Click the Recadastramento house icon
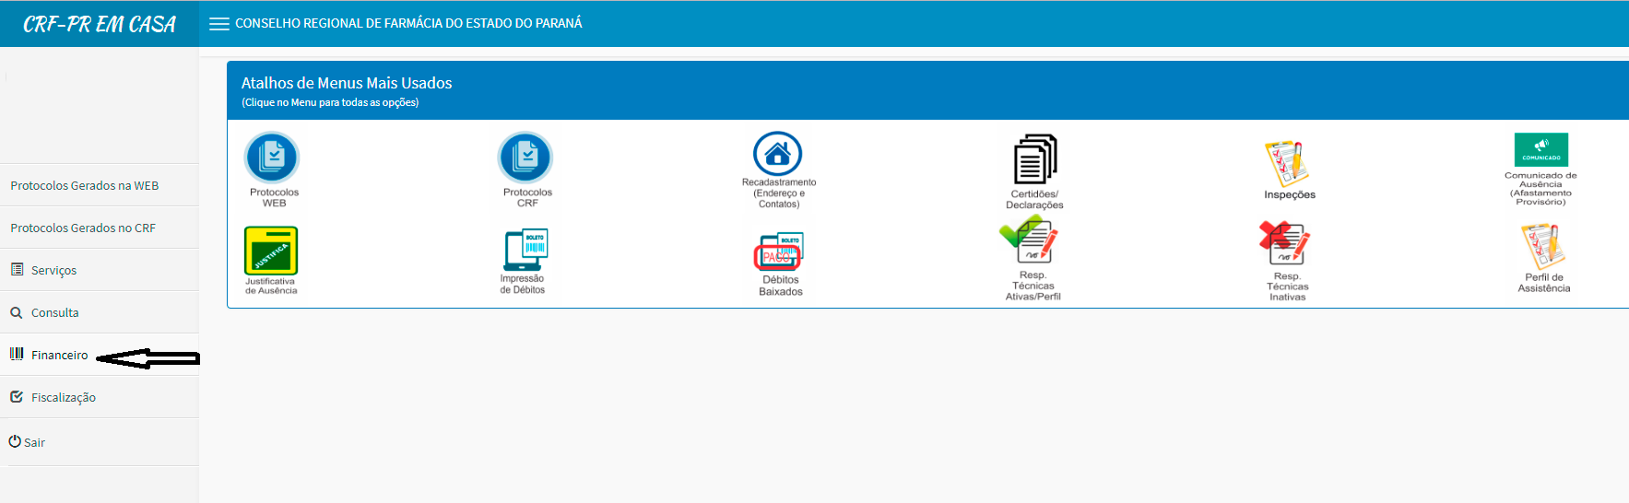The image size is (1629, 503). click(x=777, y=154)
